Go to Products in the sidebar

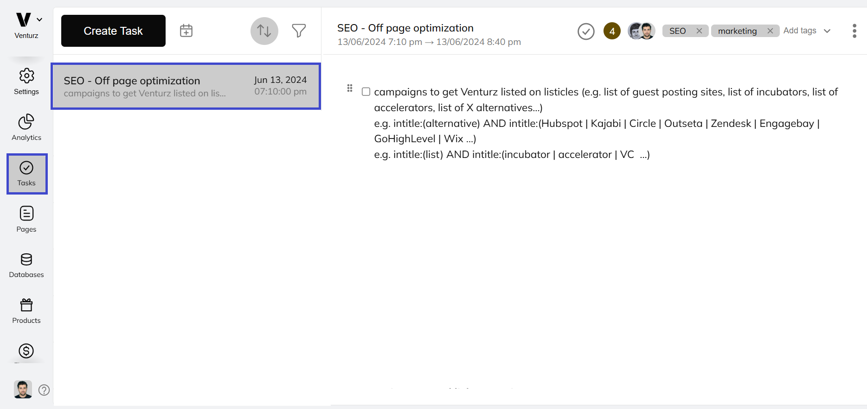point(26,311)
